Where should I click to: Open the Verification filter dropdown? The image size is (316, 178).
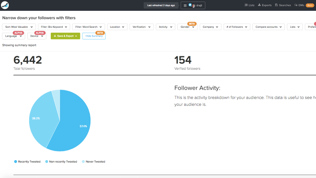(142, 27)
